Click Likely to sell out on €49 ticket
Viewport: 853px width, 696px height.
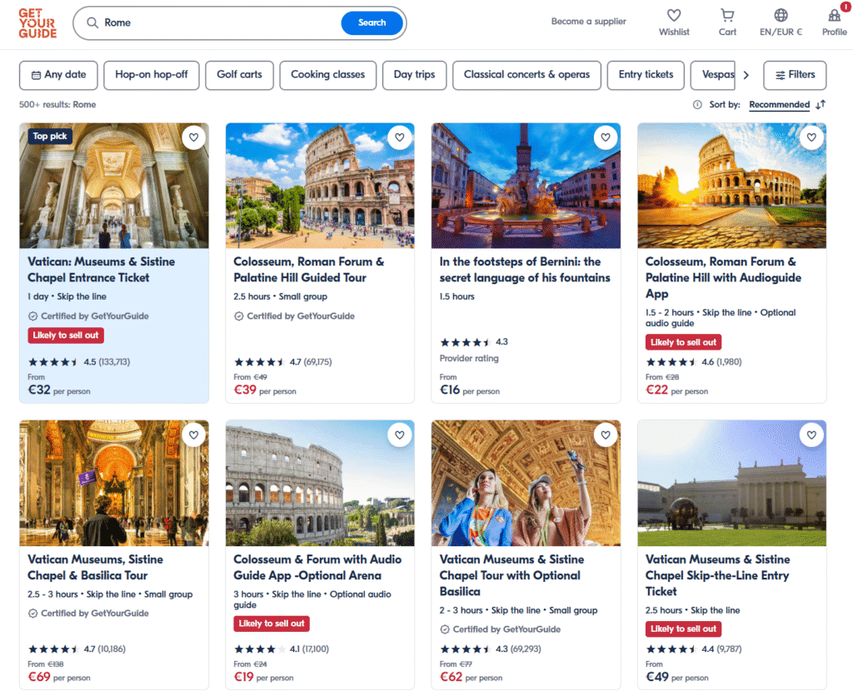pyautogui.click(x=683, y=629)
